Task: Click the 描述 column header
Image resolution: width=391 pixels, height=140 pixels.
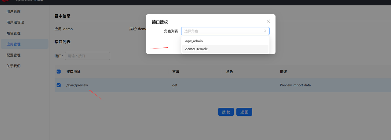Action: pos(283,72)
